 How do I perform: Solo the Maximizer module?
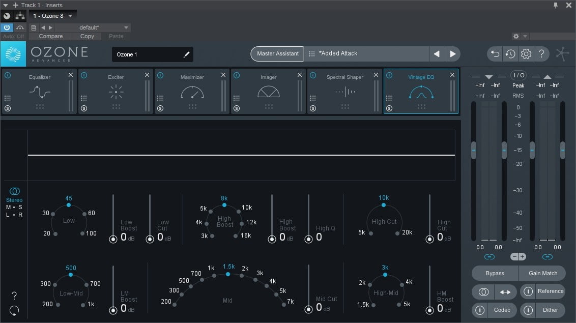(x=160, y=108)
